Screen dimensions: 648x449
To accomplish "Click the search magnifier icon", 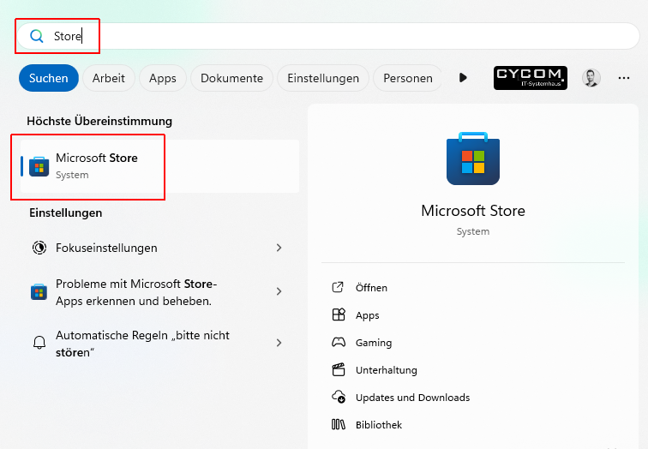I will (37, 36).
